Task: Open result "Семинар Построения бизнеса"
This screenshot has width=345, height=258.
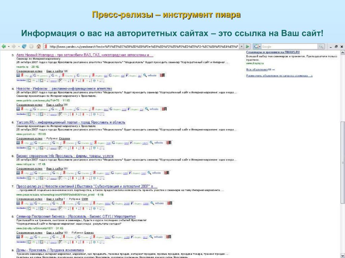Action: pyautogui.click(x=76, y=217)
